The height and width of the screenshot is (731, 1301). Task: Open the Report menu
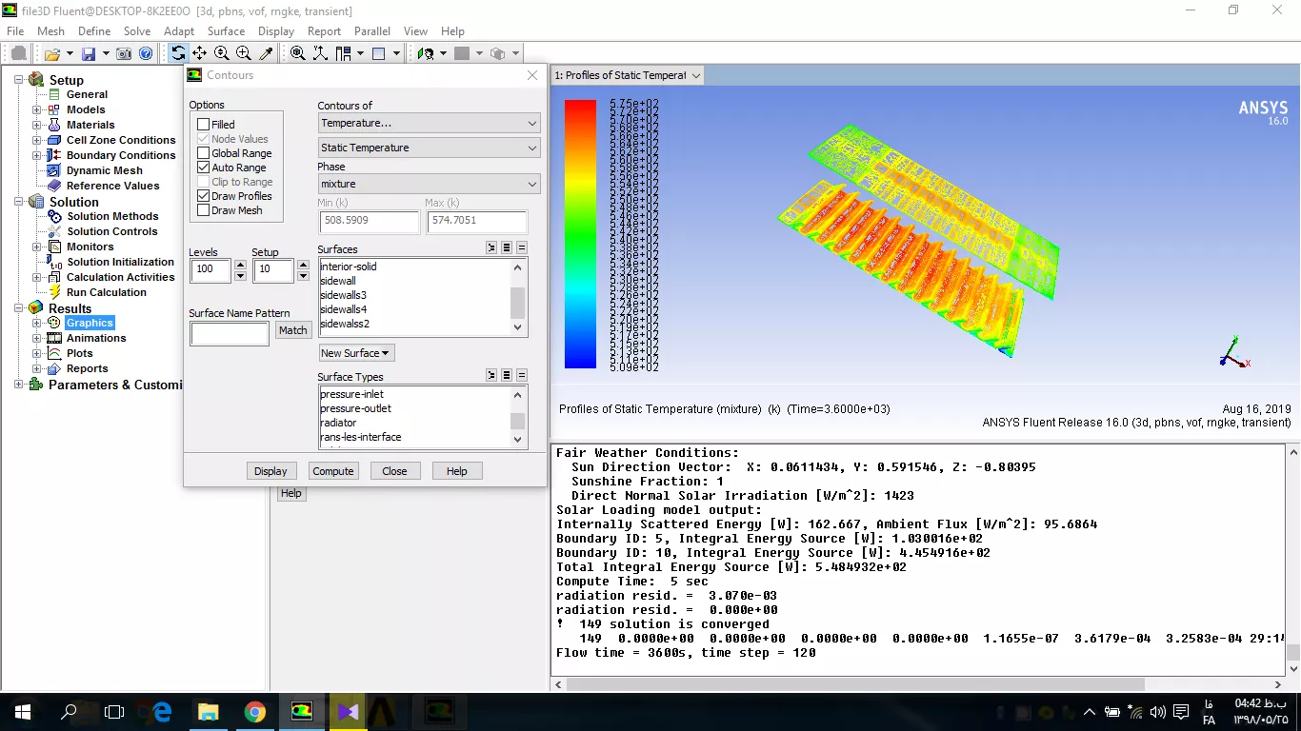[x=324, y=31]
